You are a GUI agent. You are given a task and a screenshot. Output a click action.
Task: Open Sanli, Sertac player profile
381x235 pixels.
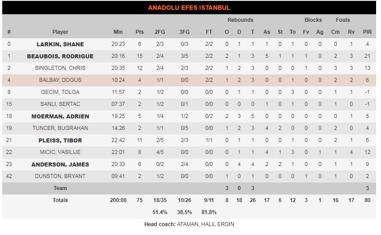(x=60, y=104)
